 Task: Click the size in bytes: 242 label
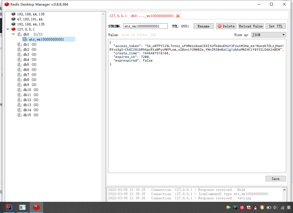tap(139, 35)
